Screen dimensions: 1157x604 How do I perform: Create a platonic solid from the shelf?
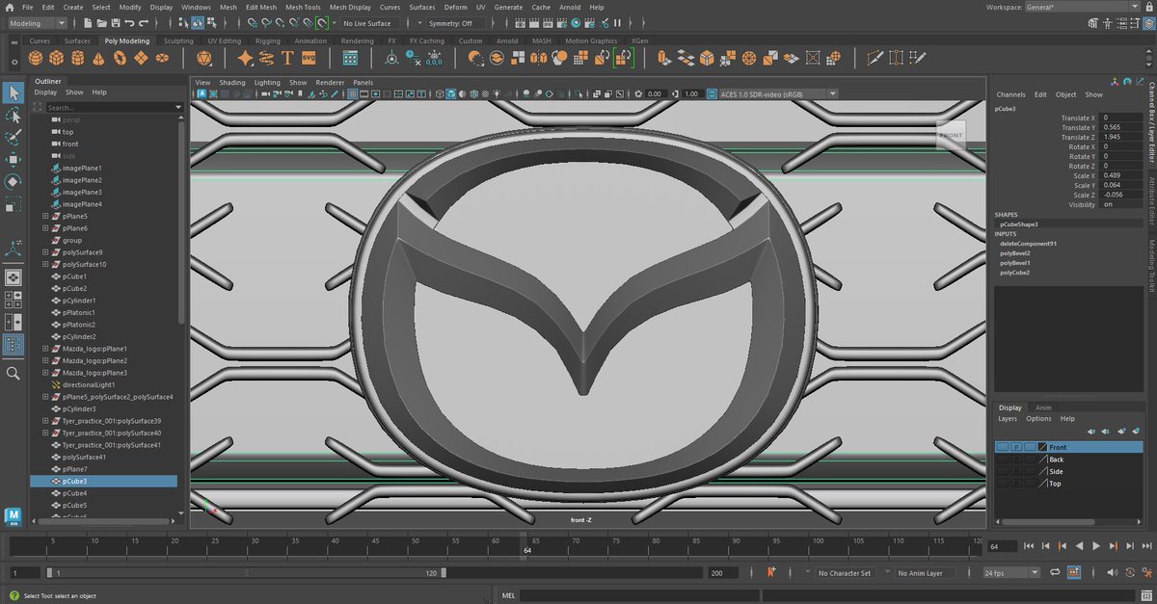coord(204,59)
